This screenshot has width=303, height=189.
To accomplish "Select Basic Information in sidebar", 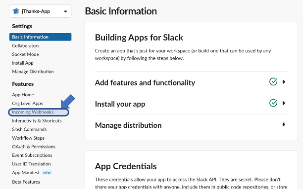I will click(x=41, y=37).
